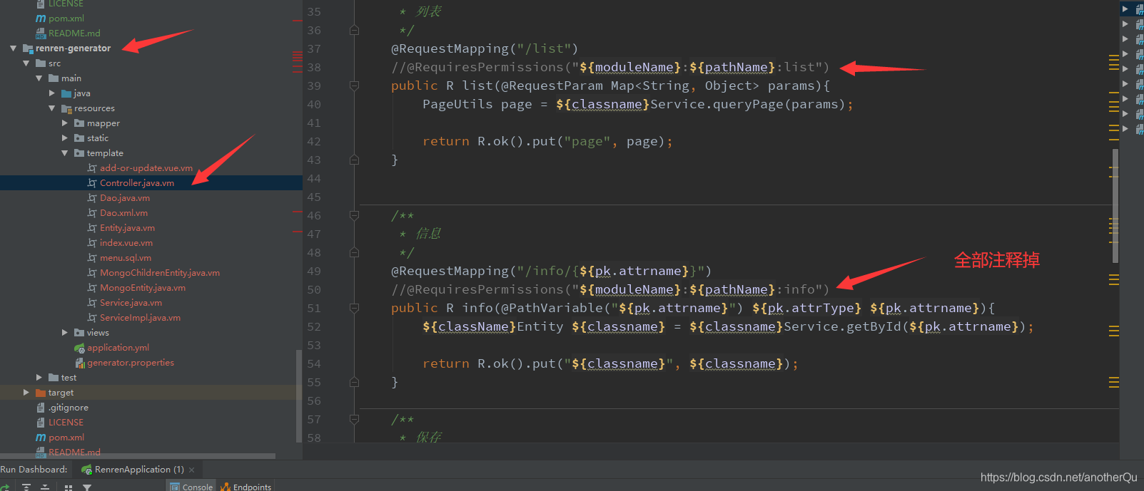Image resolution: width=1144 pixels, height=491 pixels.
Task: Click the filter funnel icon in Run Dashboard
Action: (x=87, y=487)
